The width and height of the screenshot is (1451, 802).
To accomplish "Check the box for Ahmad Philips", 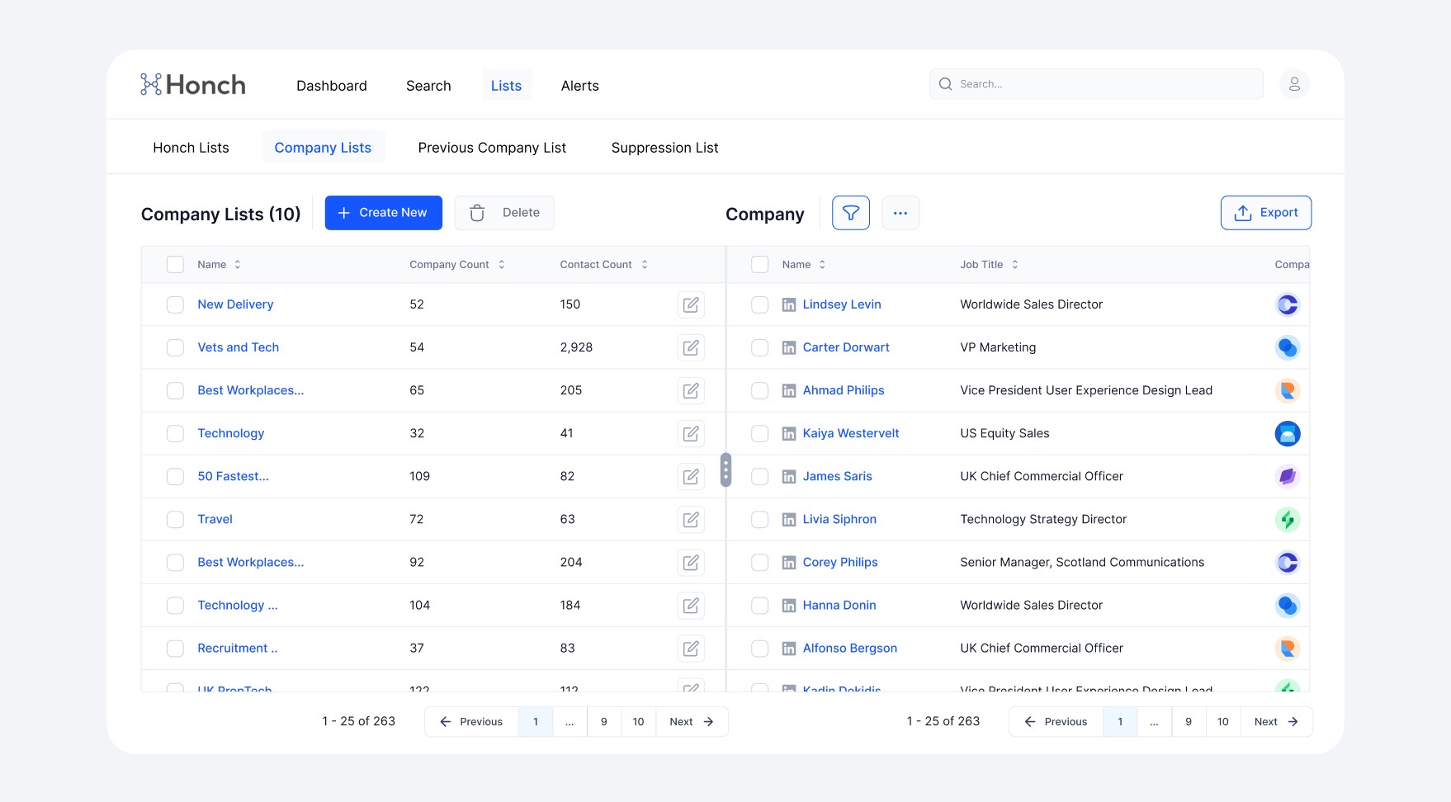I will point(759,390).
